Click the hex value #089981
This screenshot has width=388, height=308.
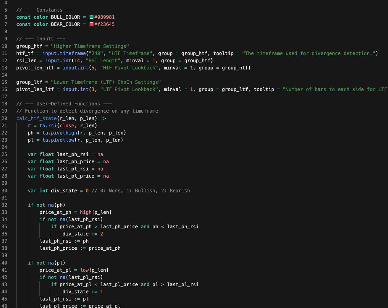click(x=104, y=17)
